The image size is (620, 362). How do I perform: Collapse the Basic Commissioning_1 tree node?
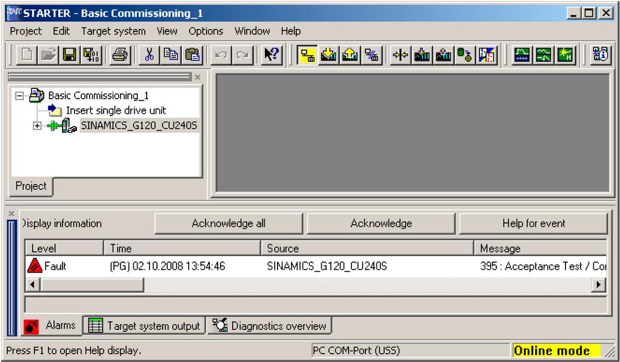point(19,96)
